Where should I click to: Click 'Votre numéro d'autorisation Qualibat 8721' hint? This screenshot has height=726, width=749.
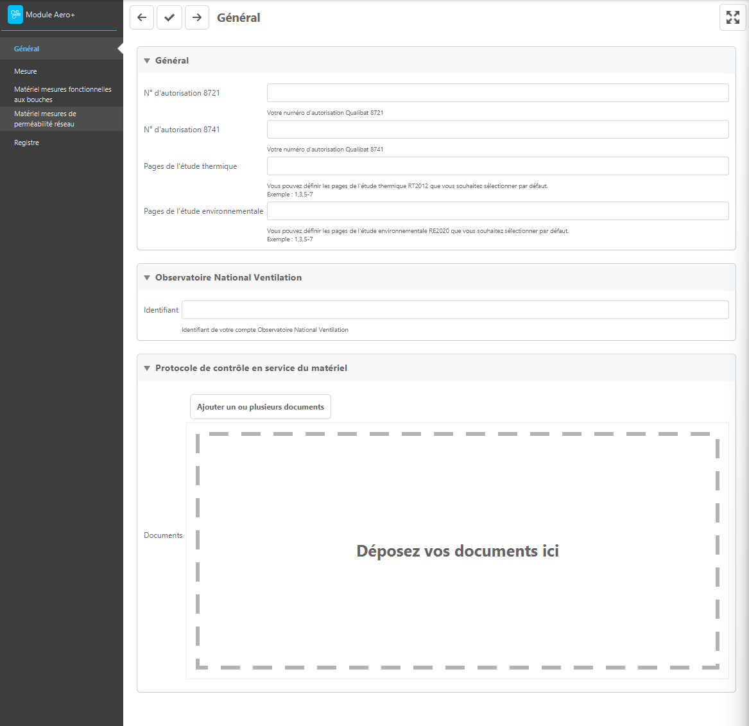click(325, 113)
